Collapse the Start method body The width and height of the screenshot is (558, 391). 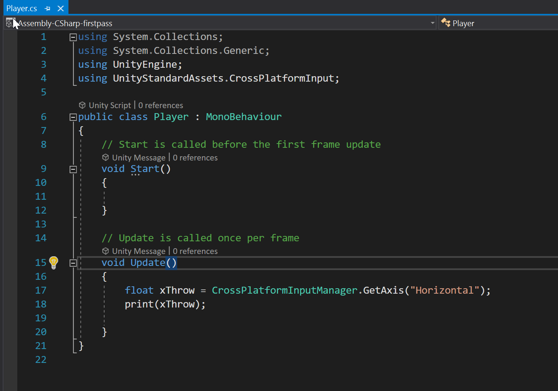point(73,169)
